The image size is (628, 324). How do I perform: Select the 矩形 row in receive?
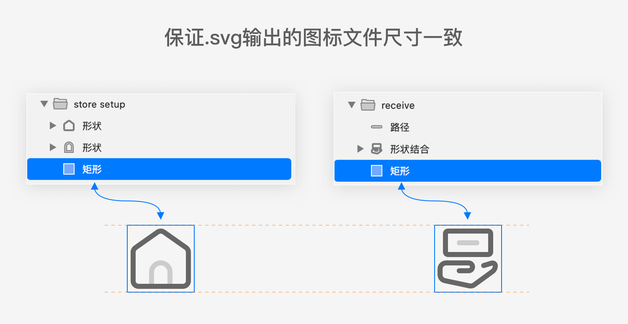[x=468, y=171]
